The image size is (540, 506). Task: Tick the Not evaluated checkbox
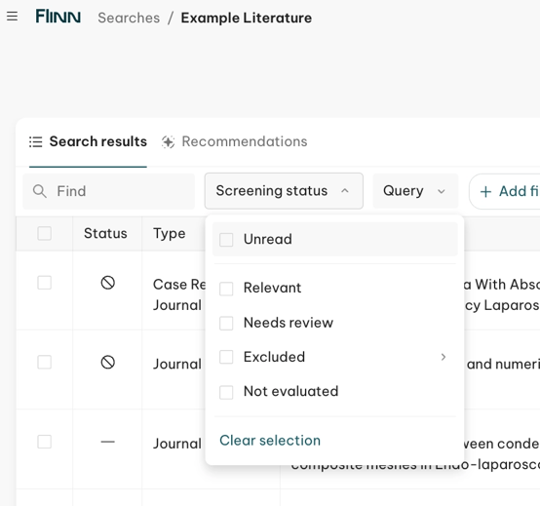coord(226,392)
